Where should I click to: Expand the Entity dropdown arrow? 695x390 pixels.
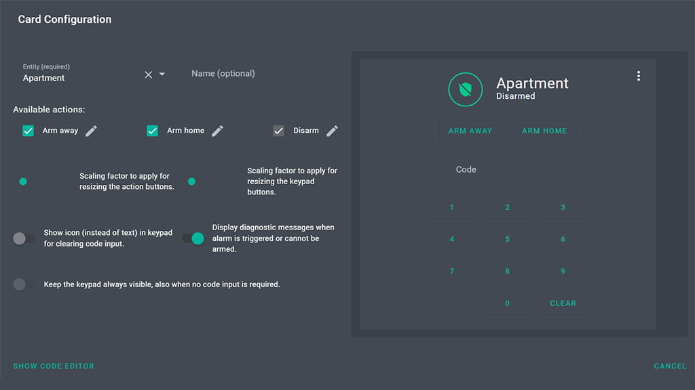click(x=162, y=74)
